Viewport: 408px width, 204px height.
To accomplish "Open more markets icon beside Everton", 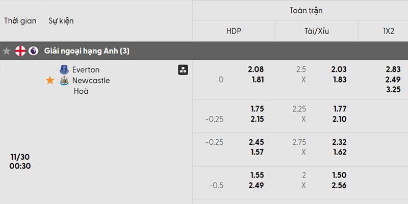I will (183, 70).
